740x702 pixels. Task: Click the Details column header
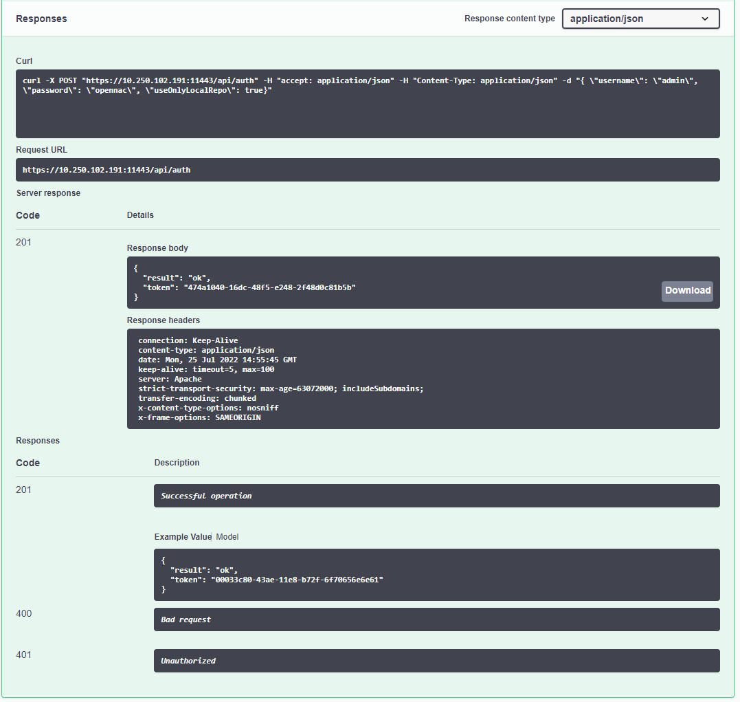point(140,215)
